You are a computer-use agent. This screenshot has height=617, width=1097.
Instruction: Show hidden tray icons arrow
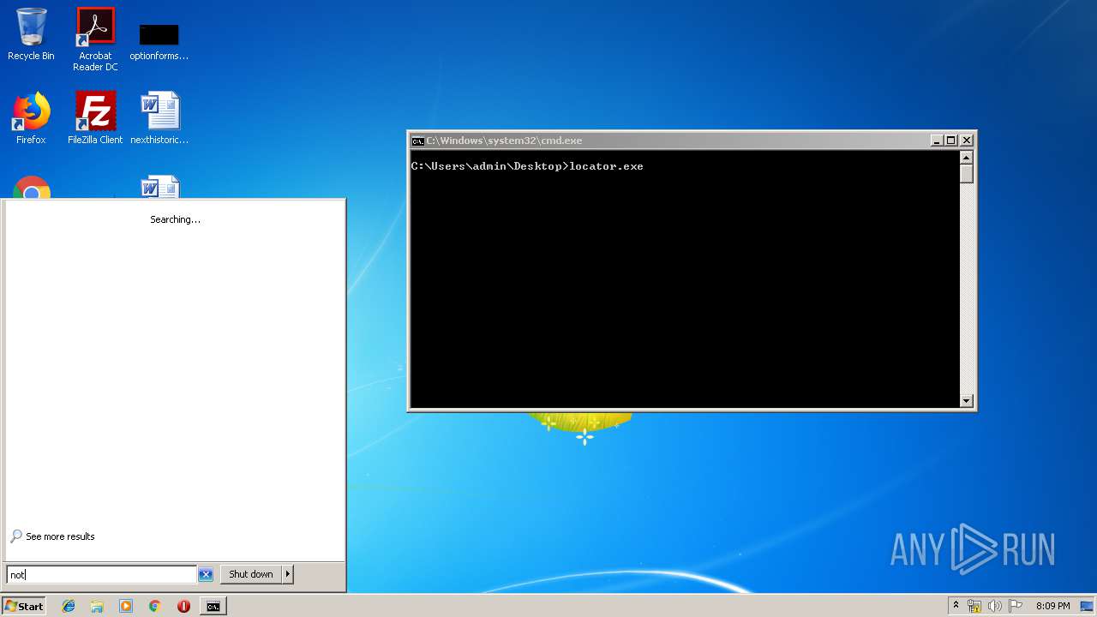click(x=956, y=606)
